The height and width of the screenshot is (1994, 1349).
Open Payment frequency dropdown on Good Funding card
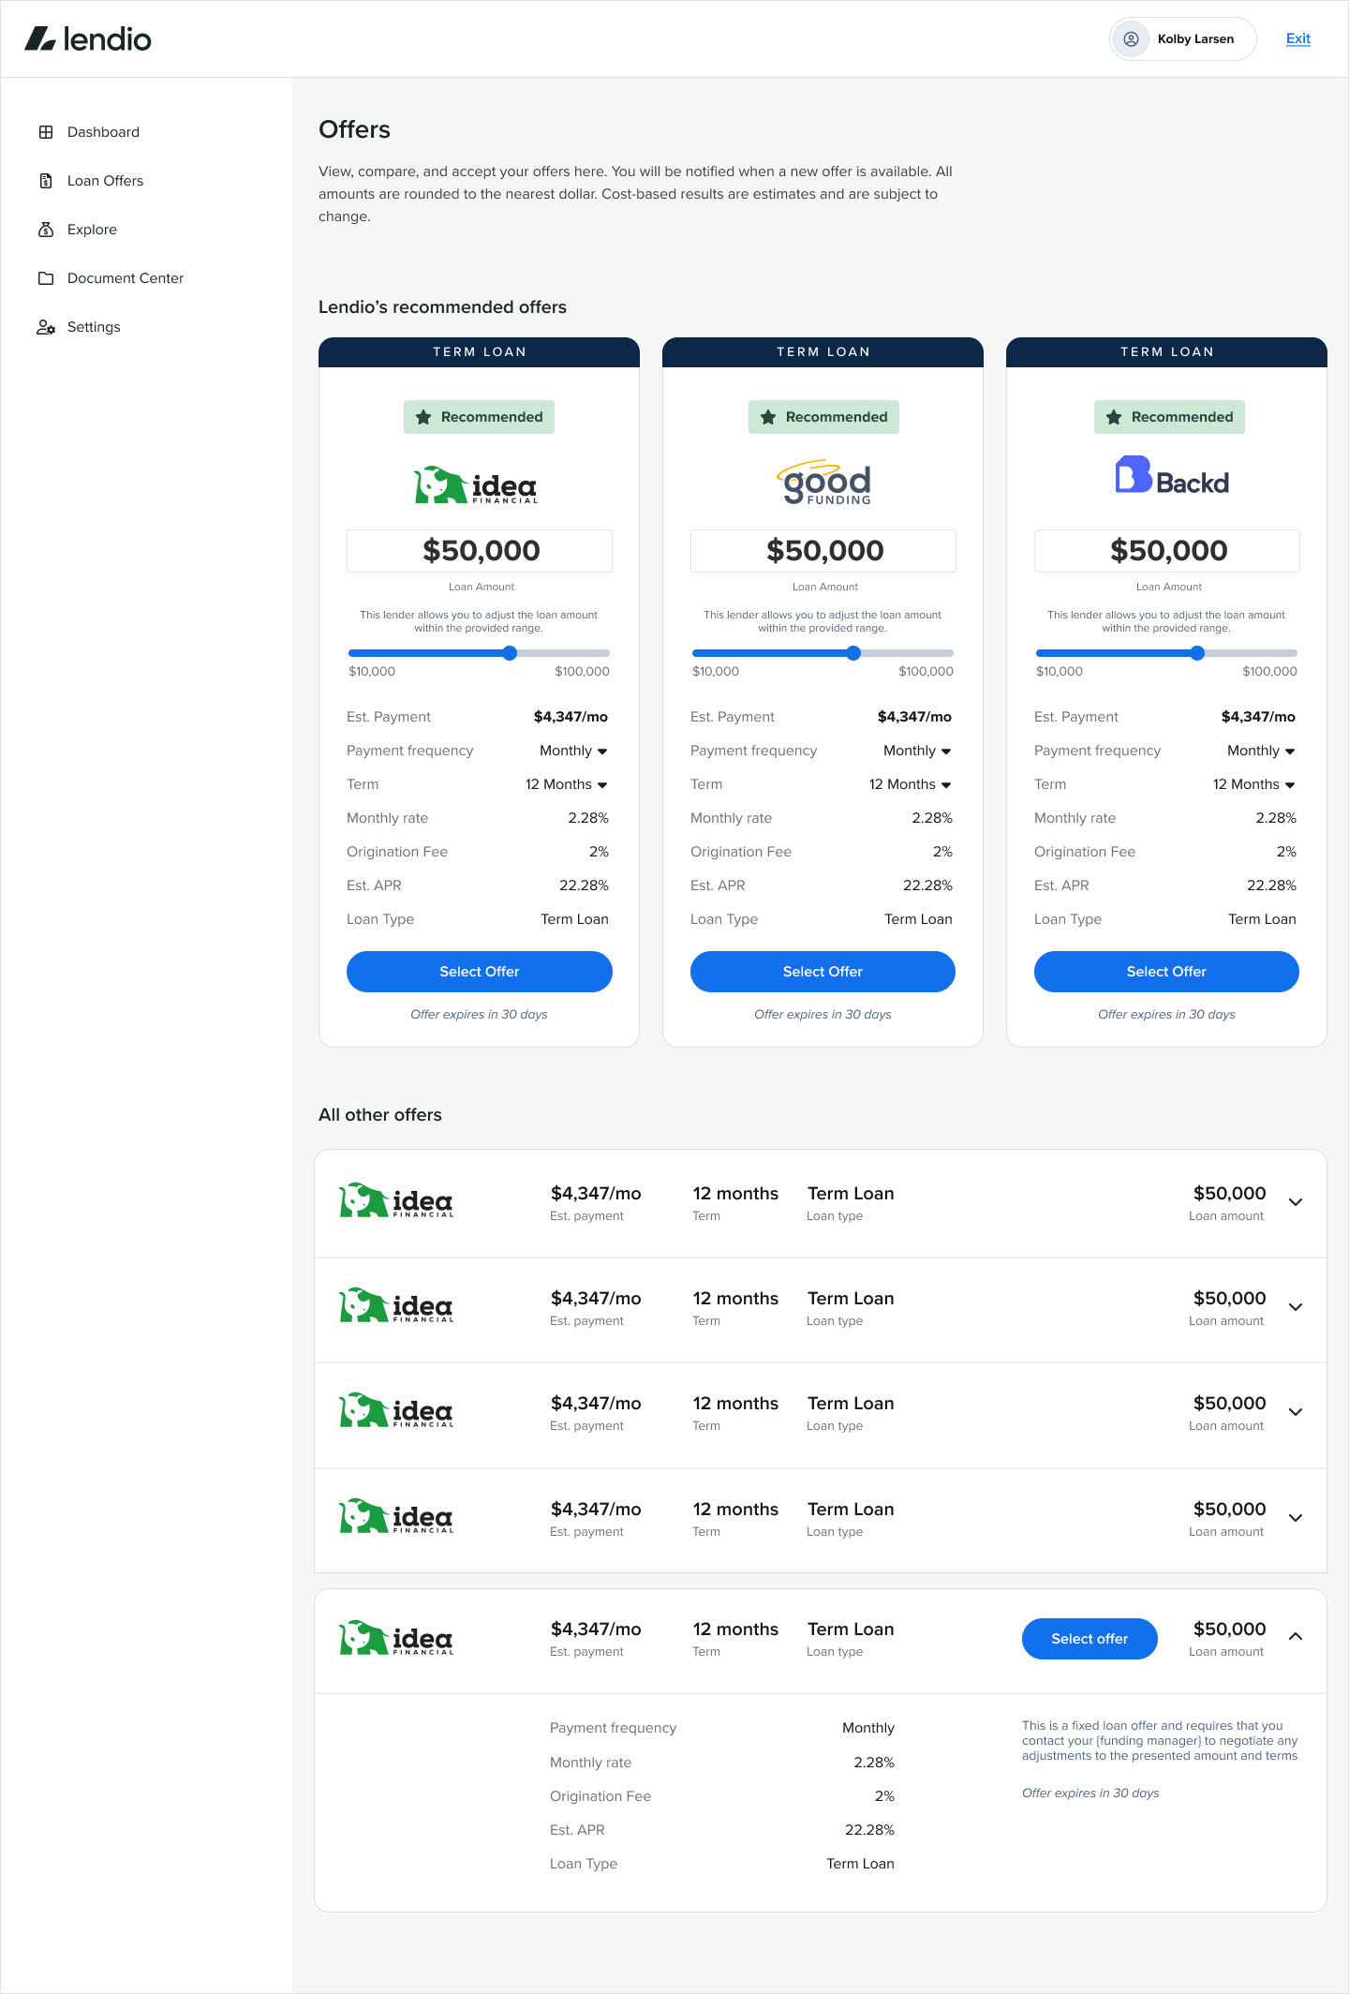point(917,751)
